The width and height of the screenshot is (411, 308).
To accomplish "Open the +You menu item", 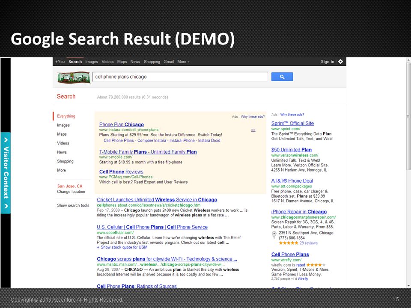I will click(x=60, y=62).
